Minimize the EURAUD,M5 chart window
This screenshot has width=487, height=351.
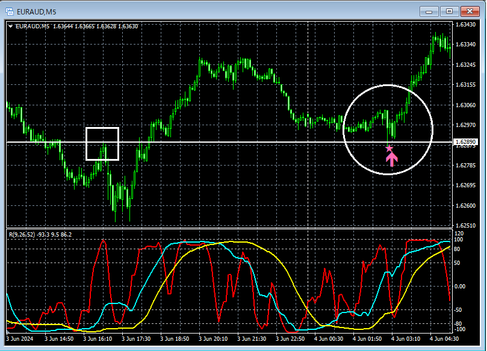pyautogui.click(x=429, y=11)
